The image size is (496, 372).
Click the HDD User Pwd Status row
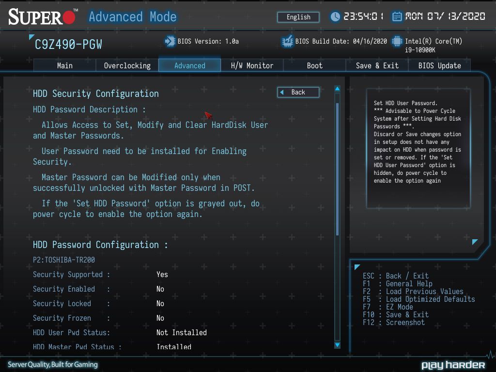click(x=120, y=332)
